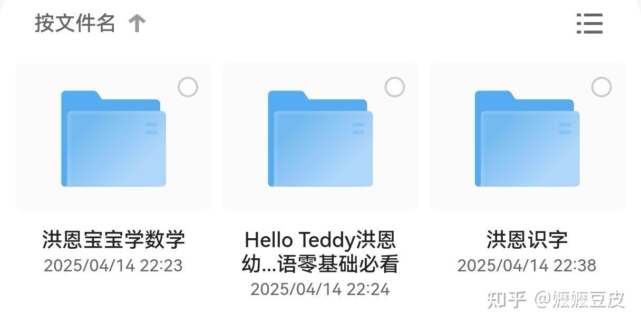The height and width of the screenshot is (325, 641).
Task: Select 洪恩宝宝学数学 folder circle
Action: [188, 87]
